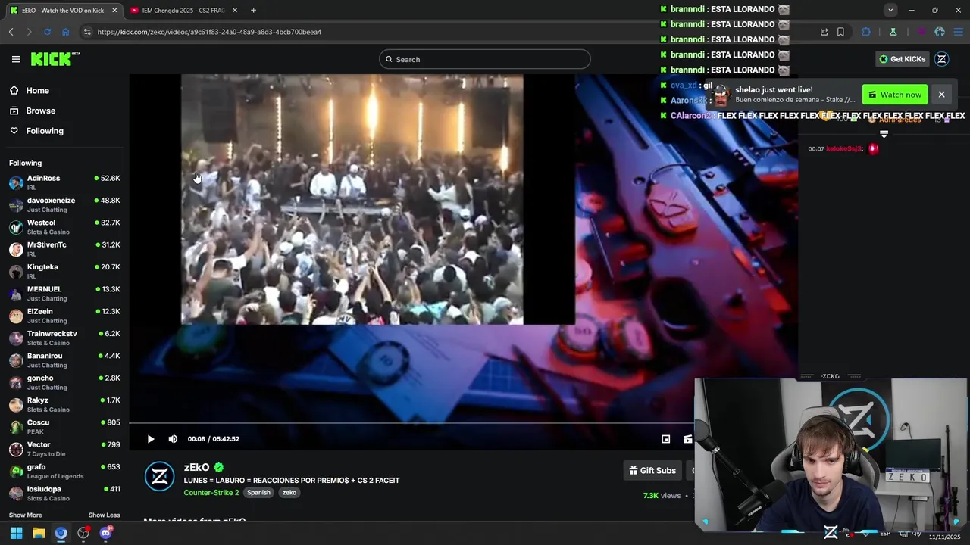Click the browser home icon

click(x=65, y=32)
